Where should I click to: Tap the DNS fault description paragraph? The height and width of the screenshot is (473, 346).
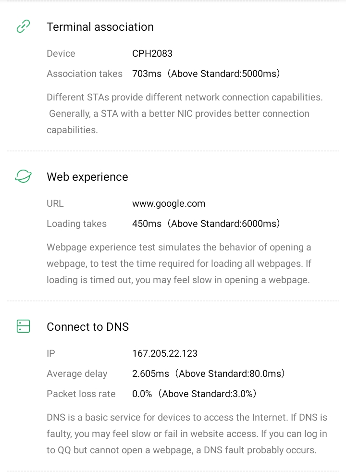[x=186, y=434]
